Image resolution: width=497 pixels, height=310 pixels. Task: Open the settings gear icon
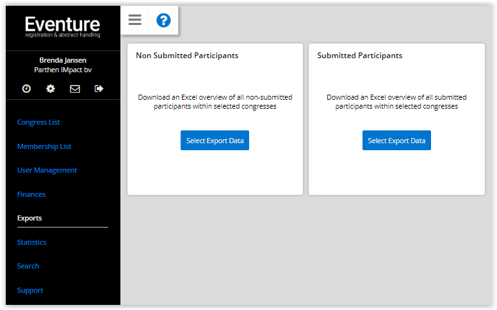(x=51, y=89)
